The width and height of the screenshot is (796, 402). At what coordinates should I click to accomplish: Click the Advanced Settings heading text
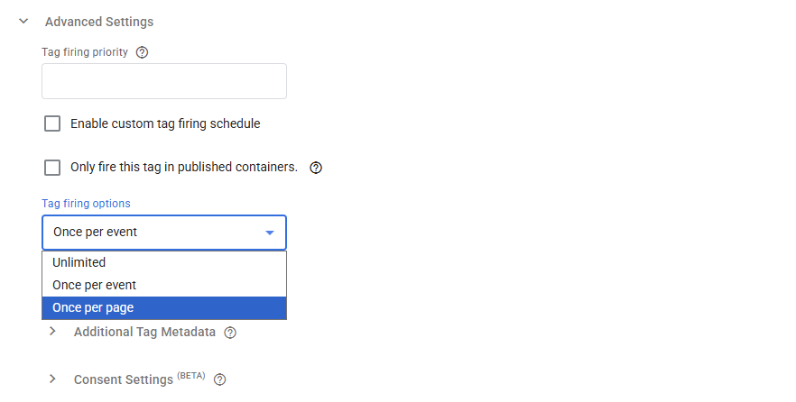[x=99, y=22]
